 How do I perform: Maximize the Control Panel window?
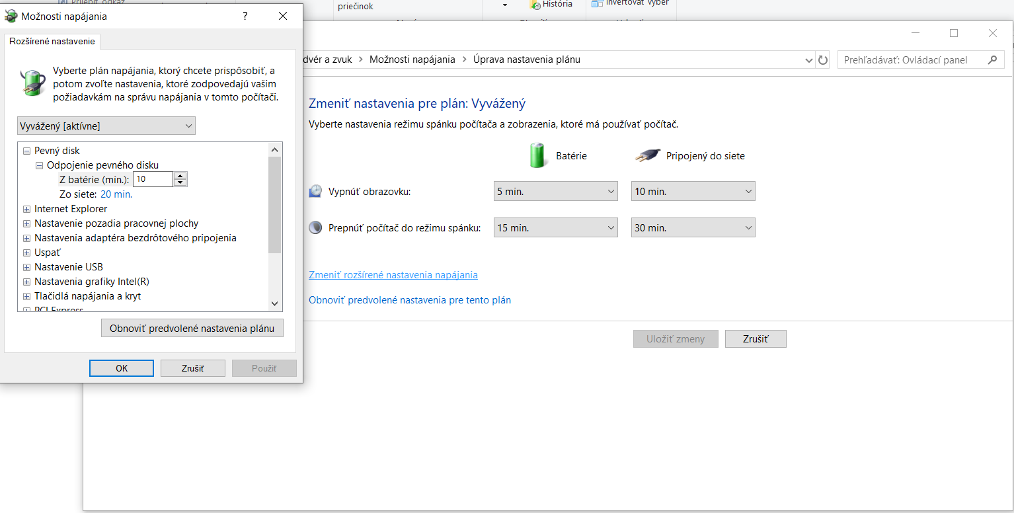[x=954, y=33]
